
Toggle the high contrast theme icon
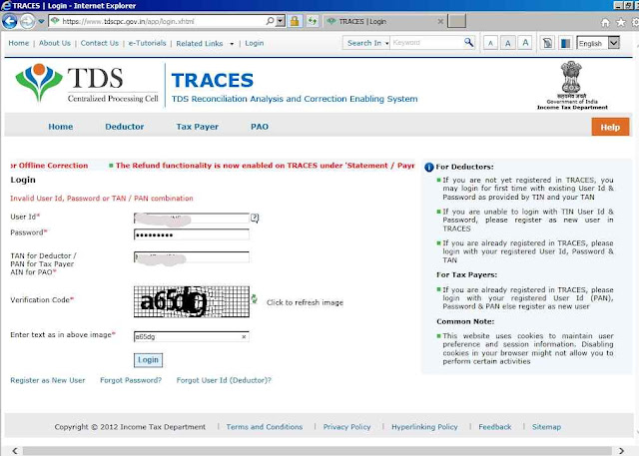pos(566,43)
